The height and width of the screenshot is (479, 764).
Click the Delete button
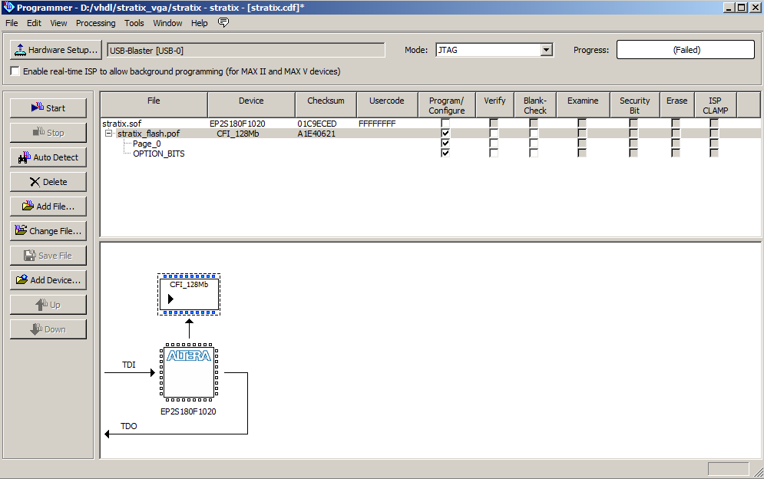tap(48, 182)
